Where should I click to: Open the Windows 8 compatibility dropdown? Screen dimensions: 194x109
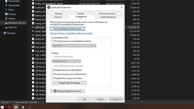pyautogui.click(x=74, y=46)
